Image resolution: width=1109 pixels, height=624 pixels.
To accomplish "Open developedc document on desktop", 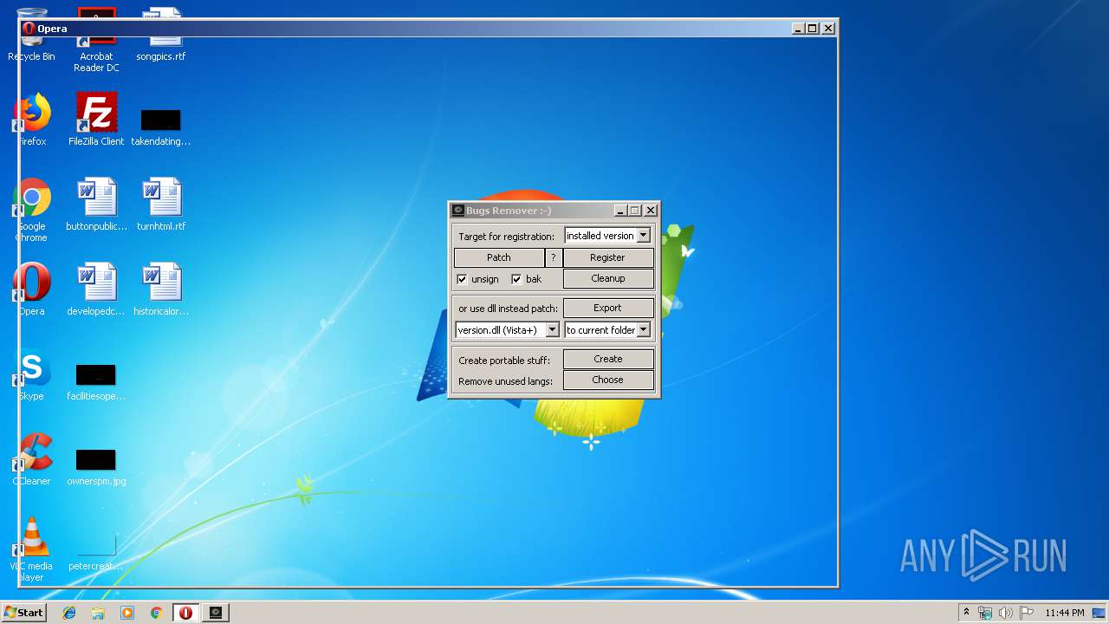I will point(96,289).
